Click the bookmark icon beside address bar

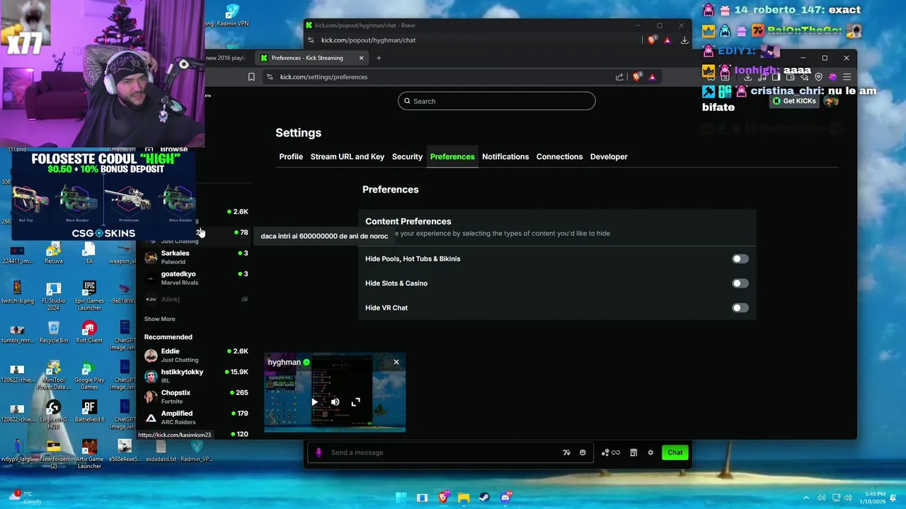coord(251,77)
